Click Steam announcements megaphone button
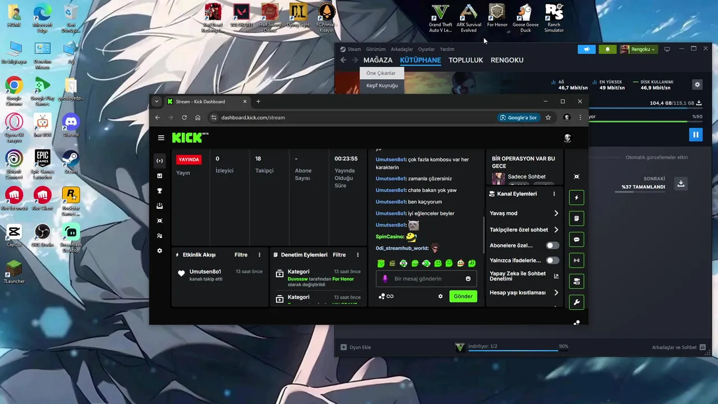The height and width of the screenshot is (404, 718). point(587,49)
